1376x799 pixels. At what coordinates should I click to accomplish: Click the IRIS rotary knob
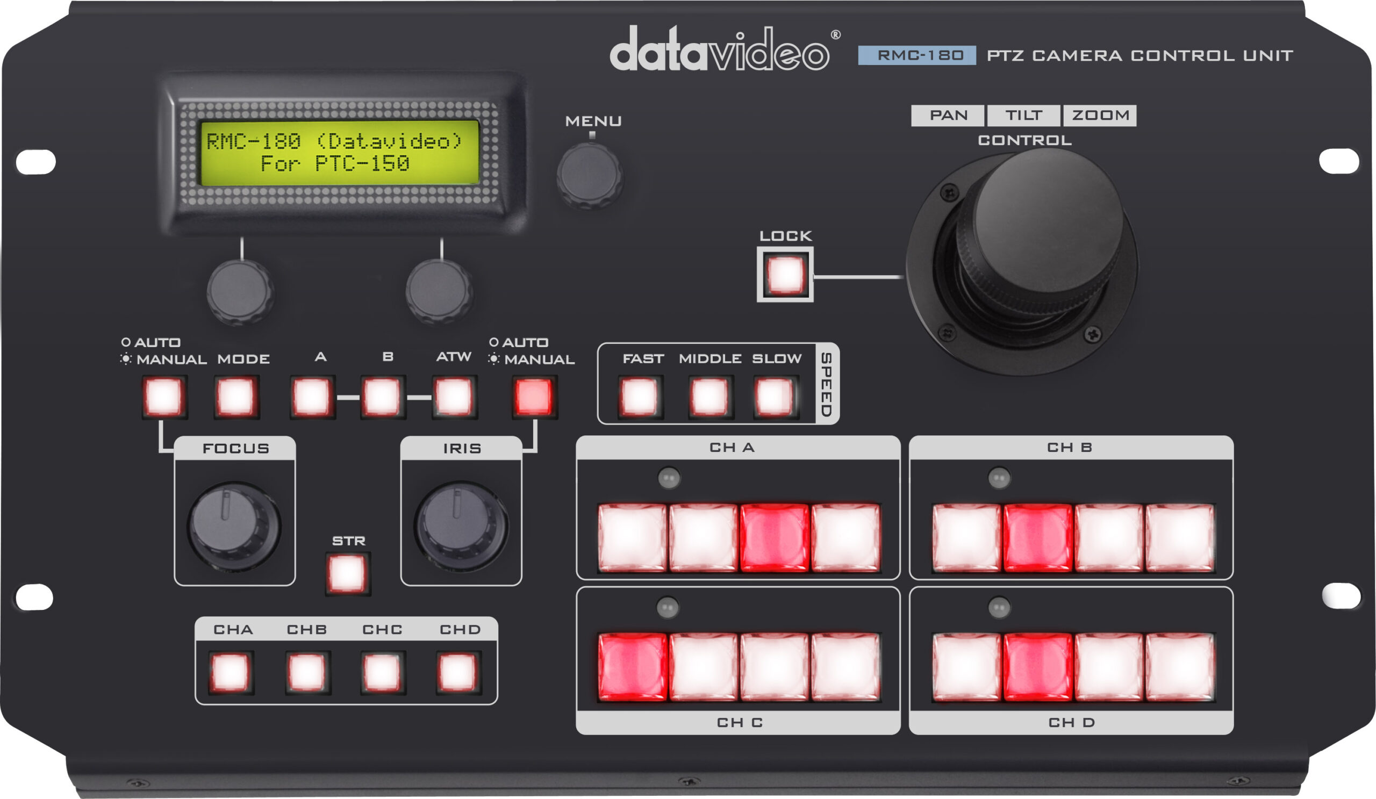461,527
